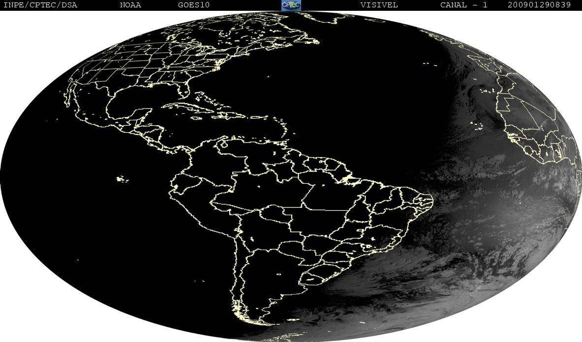Click the CPTEC logo in header
This screenshot has width=582, height=342.
pos(291,5)
